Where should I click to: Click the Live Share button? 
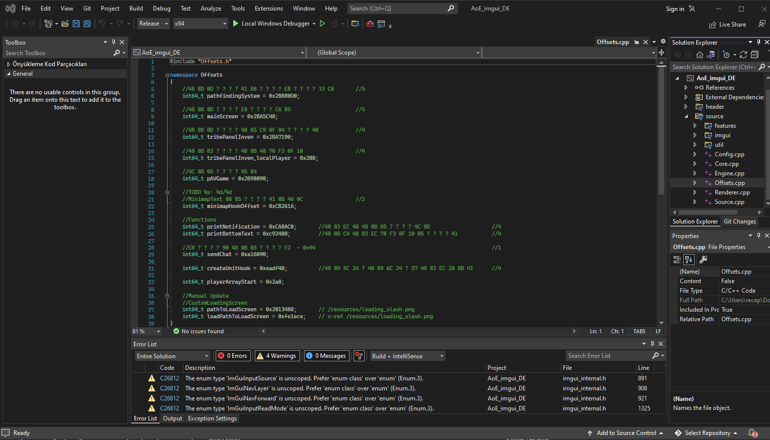tap(727, 25)
